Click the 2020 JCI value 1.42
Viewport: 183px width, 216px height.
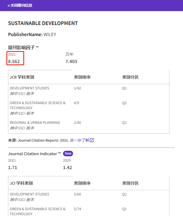click(67, 167)
